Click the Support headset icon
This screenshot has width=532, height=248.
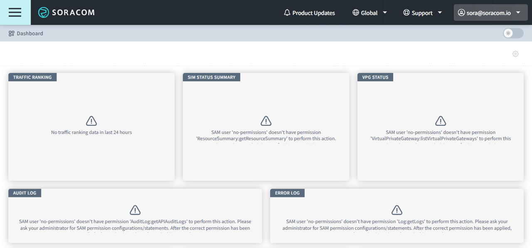(406, 12)
